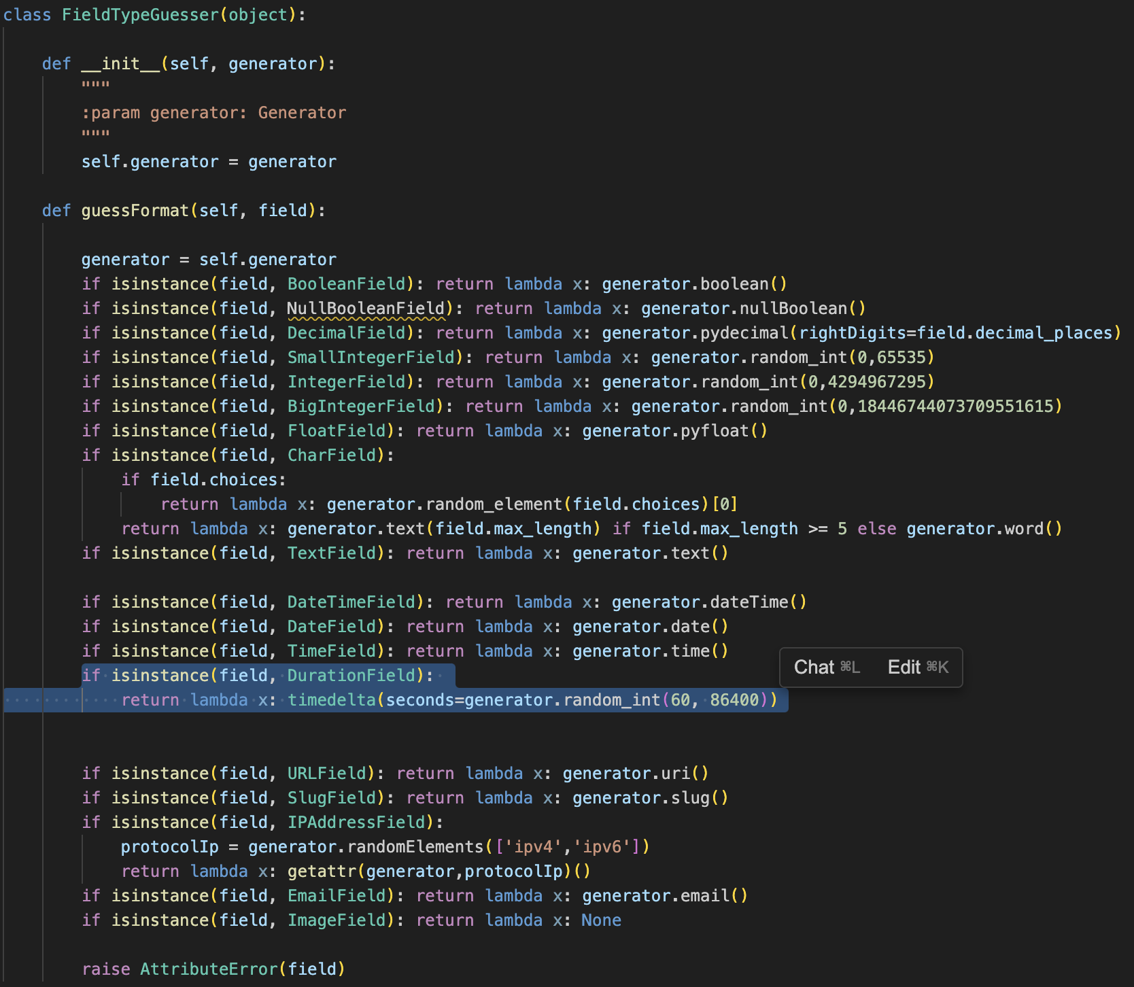The width and height of the screenshot is (1134, 987).
Task: Click the Edit ⌘K button
Action: coord(918,668)
